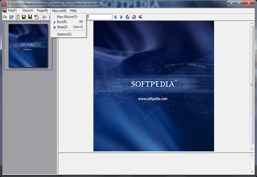Click the flip page icon in toolbar
The image size is (257, 177).
click(140, 17)
